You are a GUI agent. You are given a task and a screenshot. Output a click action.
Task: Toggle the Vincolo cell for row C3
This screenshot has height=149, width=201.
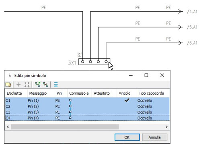point(127,112)
